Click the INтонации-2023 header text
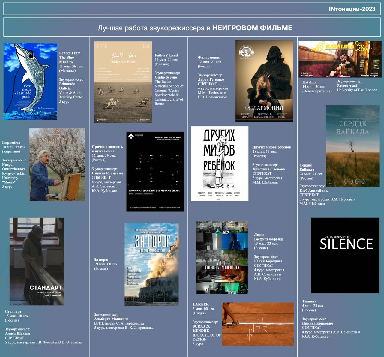This screenshot has width=384, height=357. (352, 9)
